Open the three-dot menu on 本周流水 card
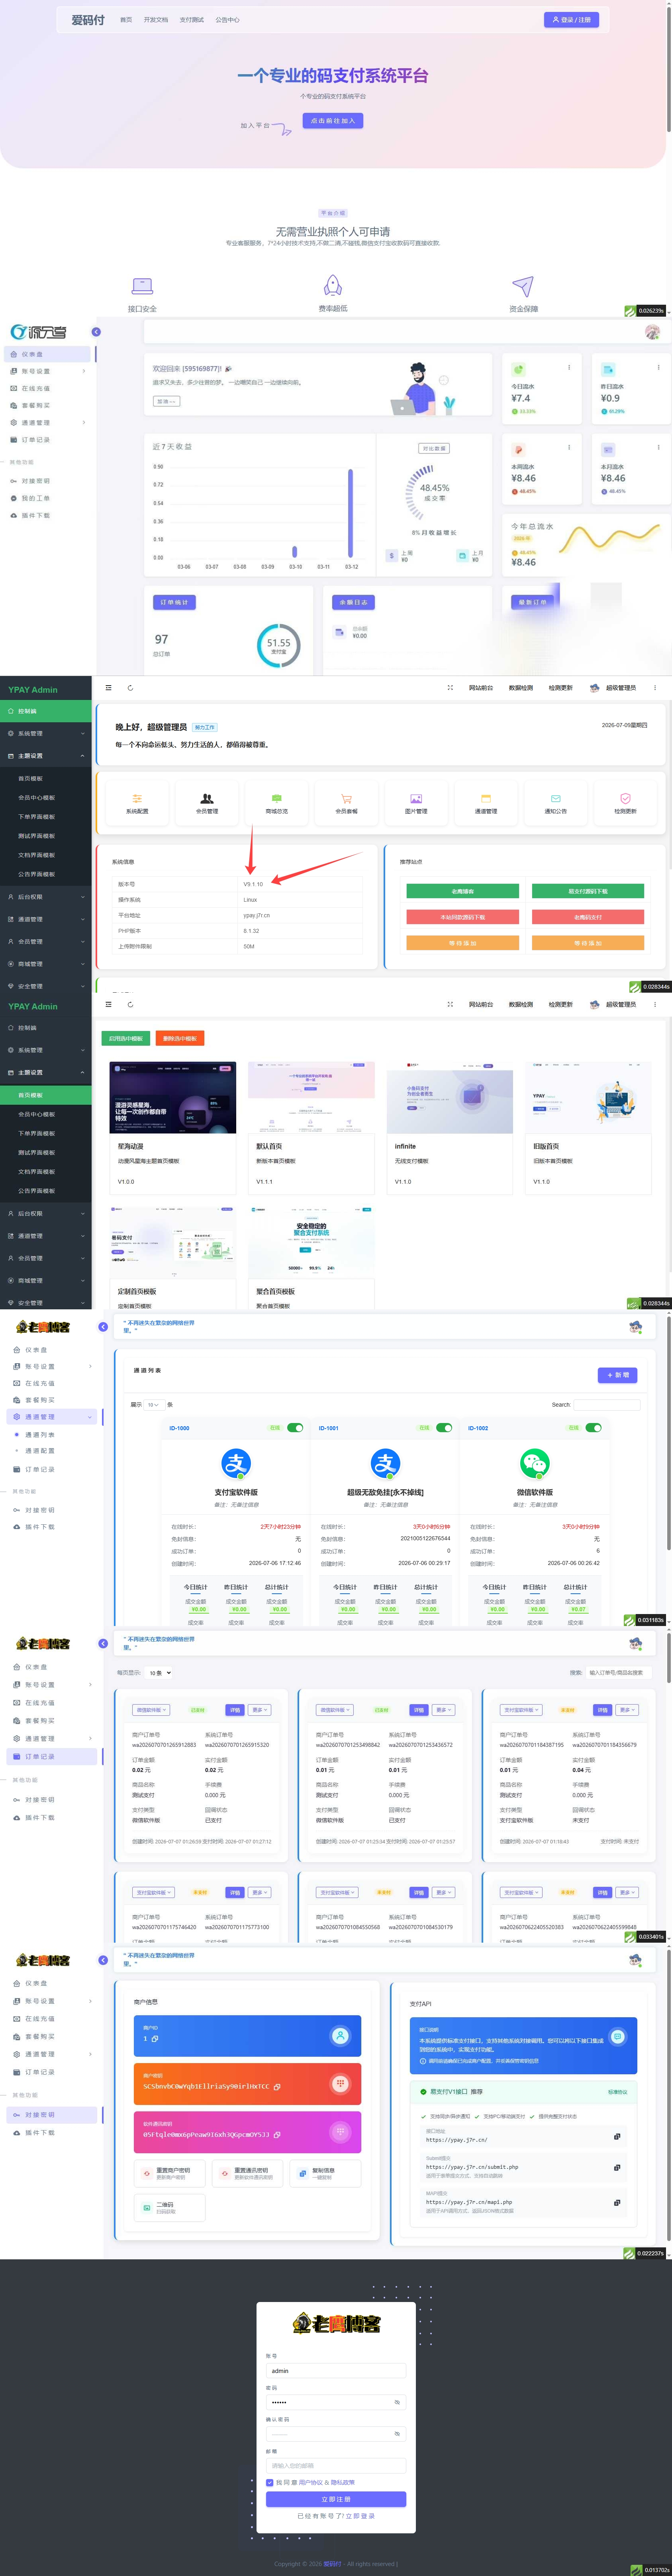This screenshot has width=672, height=2576. 569,447
